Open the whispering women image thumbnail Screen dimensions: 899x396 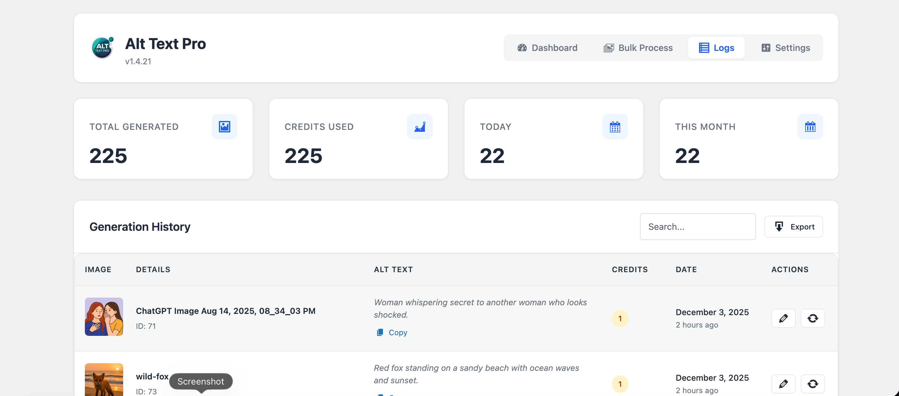(x=104, y=317)
